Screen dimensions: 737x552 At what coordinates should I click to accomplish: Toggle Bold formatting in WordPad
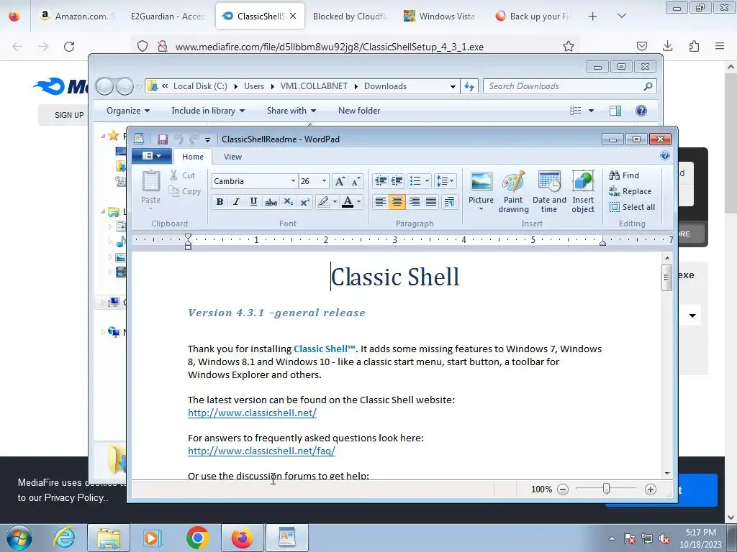point(220,202)
